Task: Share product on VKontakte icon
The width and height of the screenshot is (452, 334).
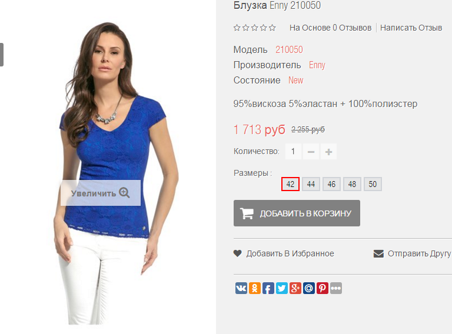Action: pos(241,288)
